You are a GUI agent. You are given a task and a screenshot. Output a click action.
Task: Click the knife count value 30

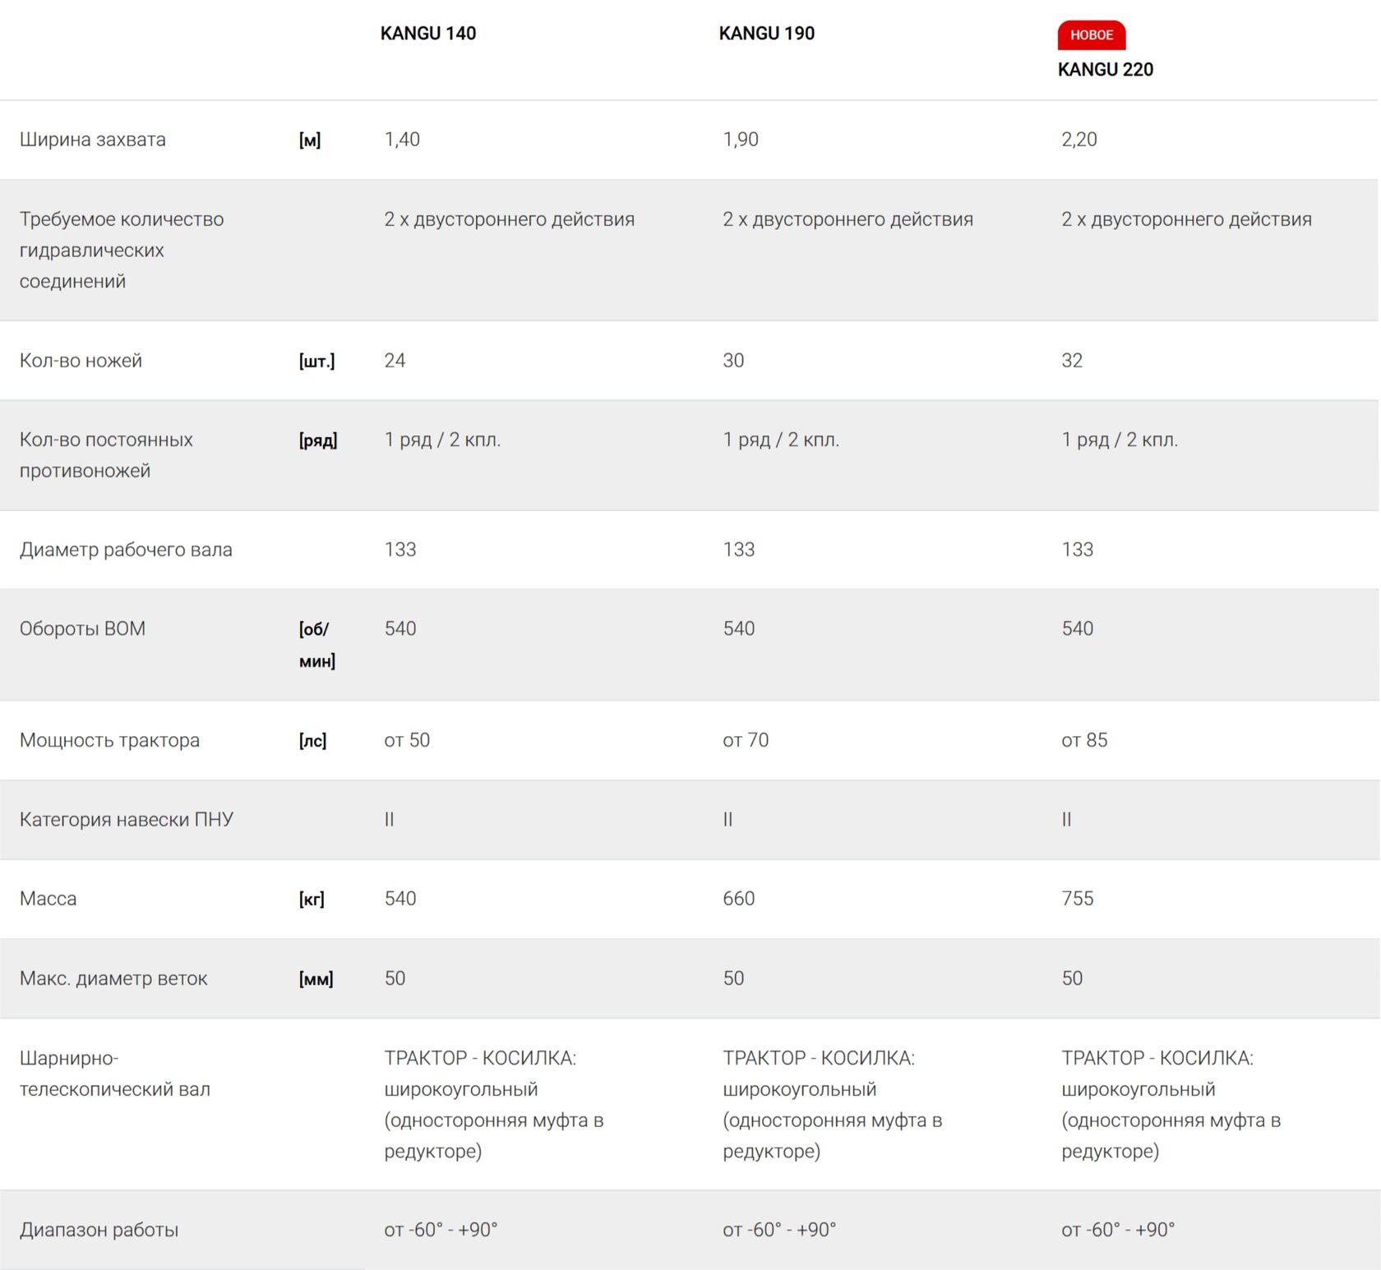coord(733,361)
